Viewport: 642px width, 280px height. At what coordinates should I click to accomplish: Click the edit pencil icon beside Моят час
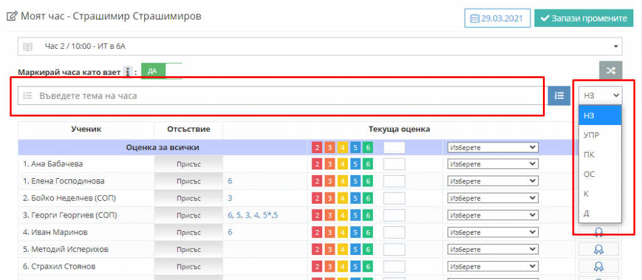[11, 16]
